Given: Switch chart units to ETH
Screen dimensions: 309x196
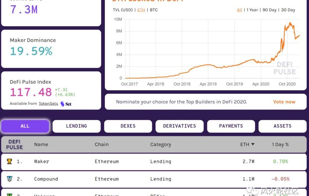Looking at the screenshot, I should pos(141,10).
